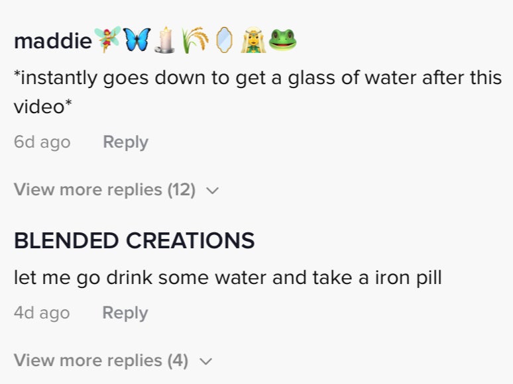Reply to BLENDED CREATIONS comment
513x384 pixels.
pyautogui.click(x=125, y=312)
